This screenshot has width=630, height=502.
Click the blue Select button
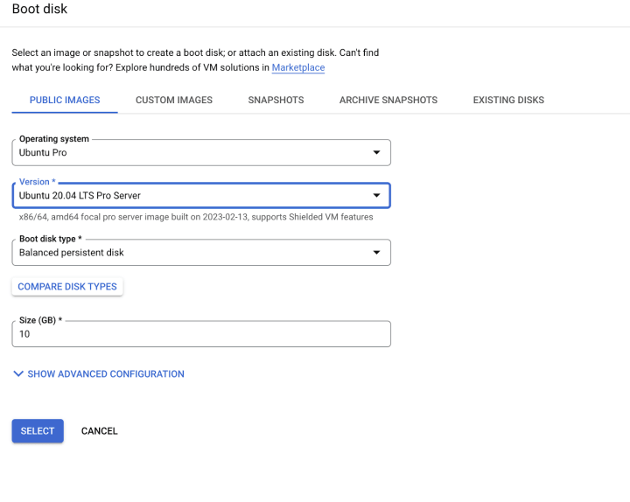click(x=38, y=431)
